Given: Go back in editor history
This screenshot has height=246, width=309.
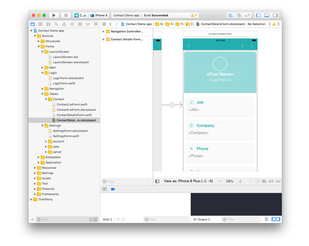Looking at the screenshot, I should tap(111, 24).
